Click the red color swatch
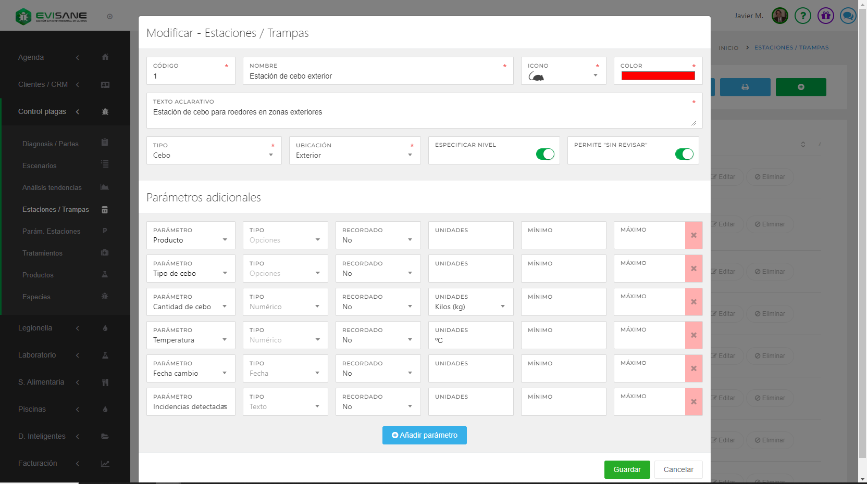The image size is (867, 484). point(658,76)
